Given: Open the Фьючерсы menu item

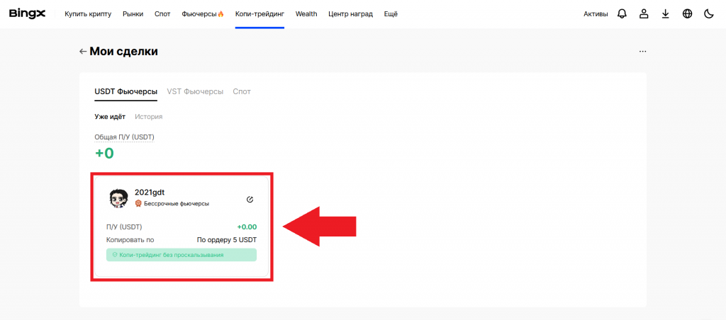Looking at the screenshot, I should pos(203,14).
